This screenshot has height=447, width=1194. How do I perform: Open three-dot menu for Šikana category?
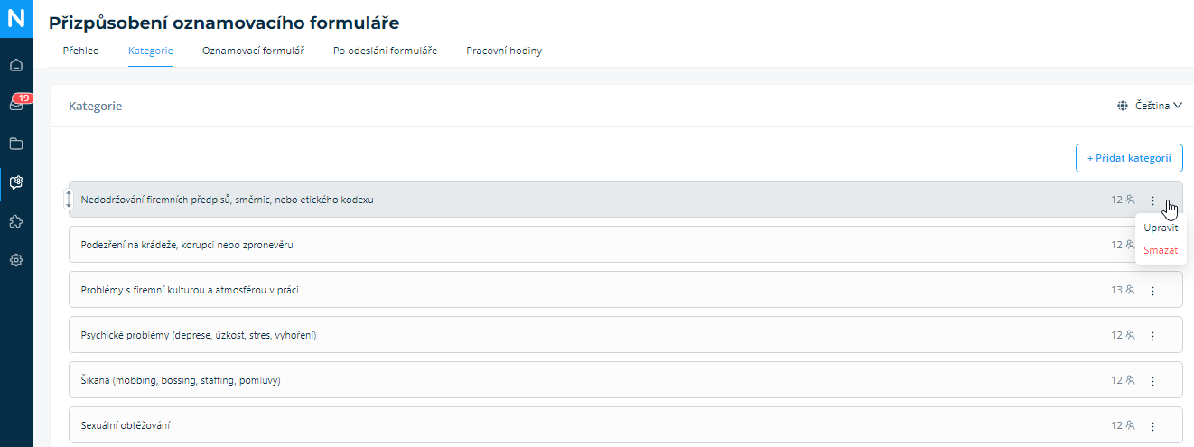click(1152, 381)
